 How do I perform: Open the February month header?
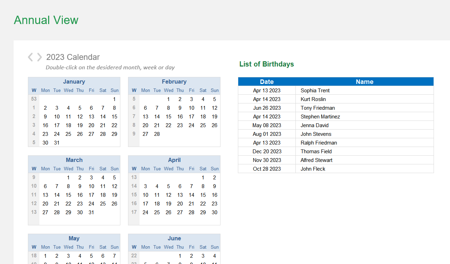(x=174, y=81)
